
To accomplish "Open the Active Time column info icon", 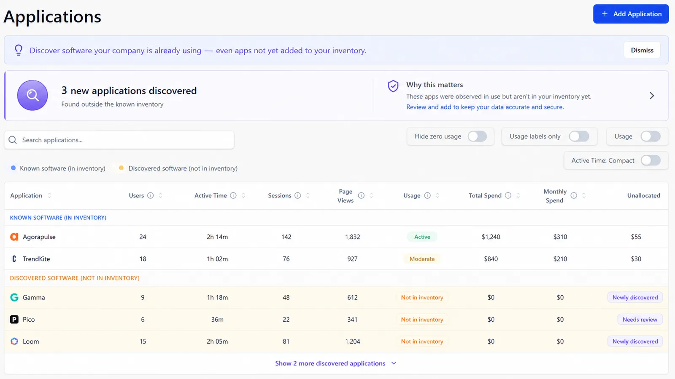I will (233, 195).
